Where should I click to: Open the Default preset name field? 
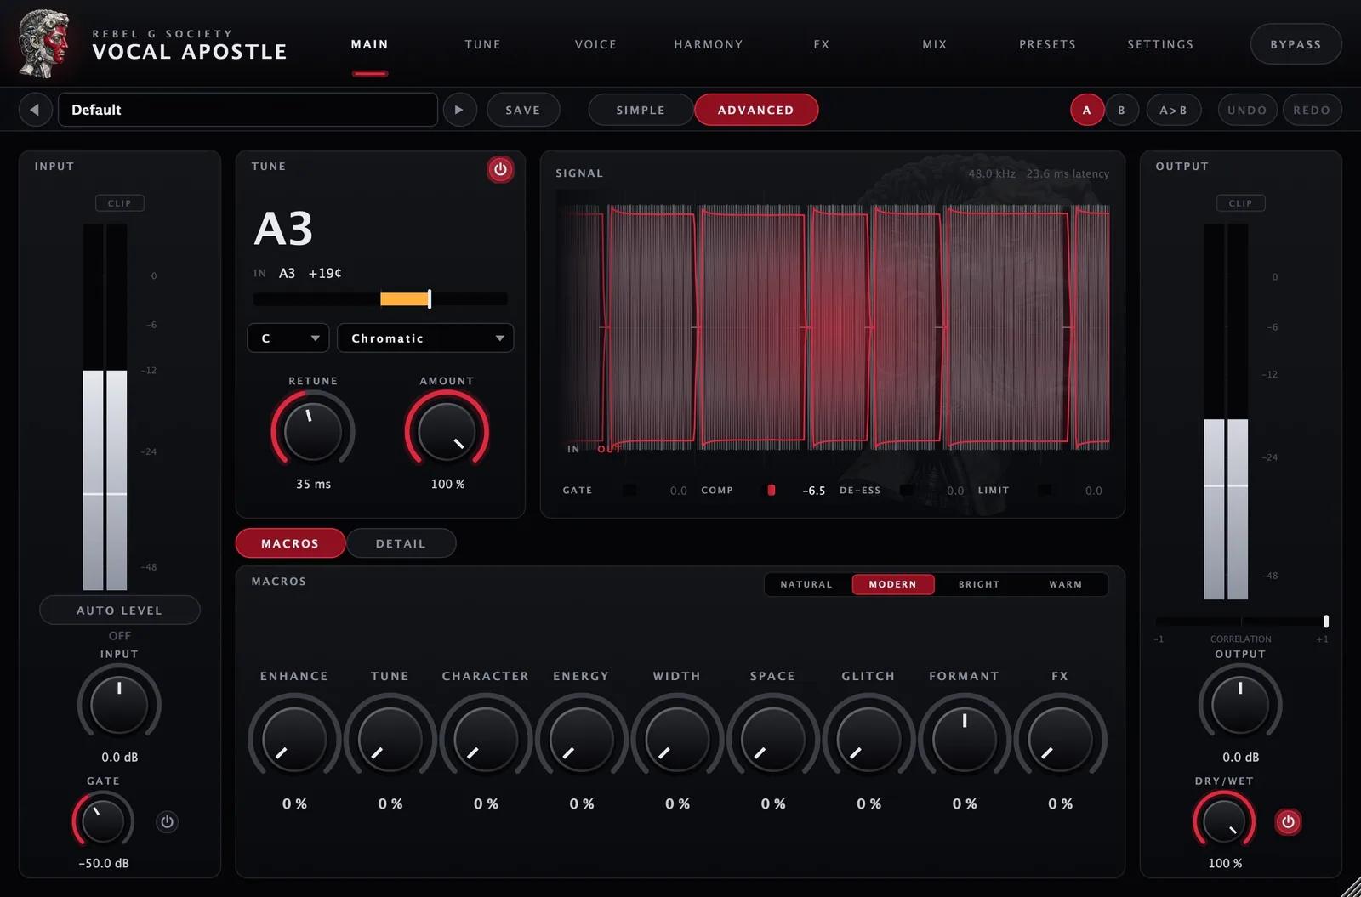(x=248, y=110)
